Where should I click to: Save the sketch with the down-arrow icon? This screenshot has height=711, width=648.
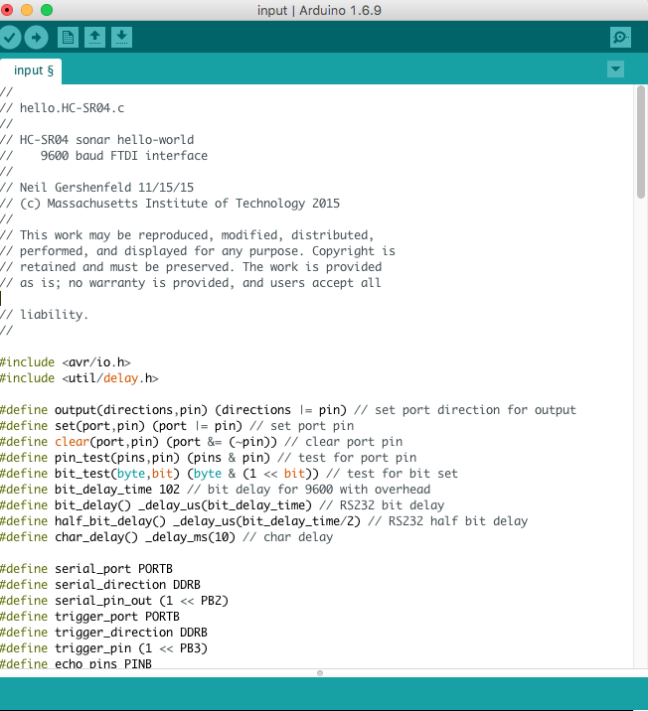[x=121, y=37]
